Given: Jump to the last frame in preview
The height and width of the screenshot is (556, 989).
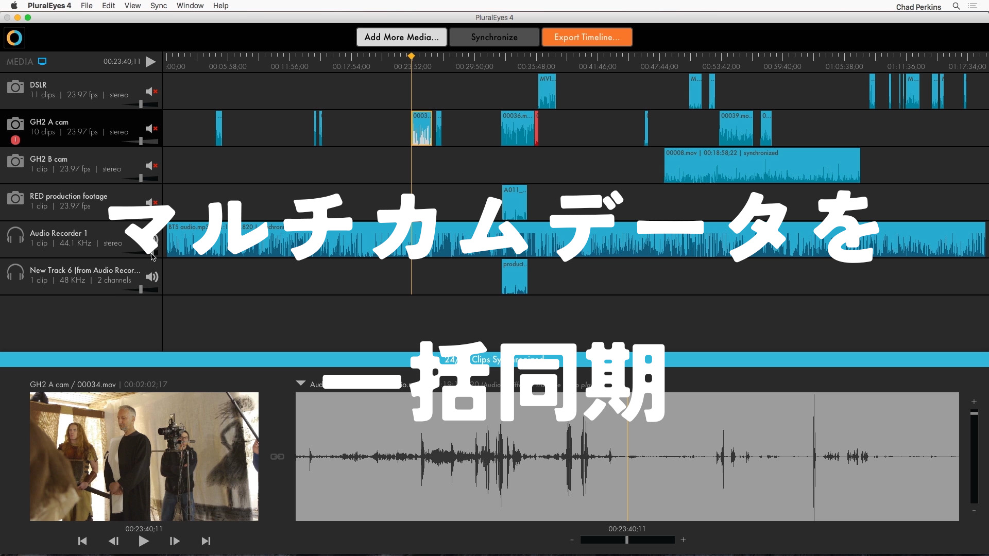Looking at the screenshot, I should click(206, 541).
